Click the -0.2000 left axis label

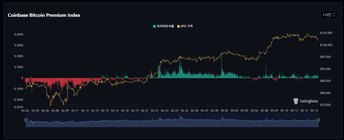(18, 100)
